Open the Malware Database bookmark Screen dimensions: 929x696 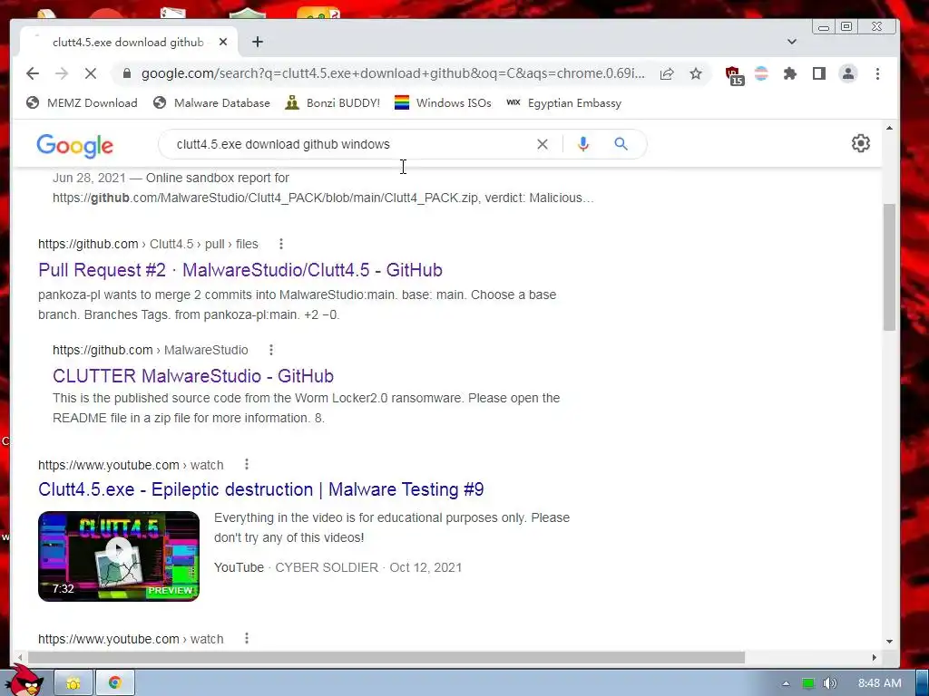coord(211,103)
